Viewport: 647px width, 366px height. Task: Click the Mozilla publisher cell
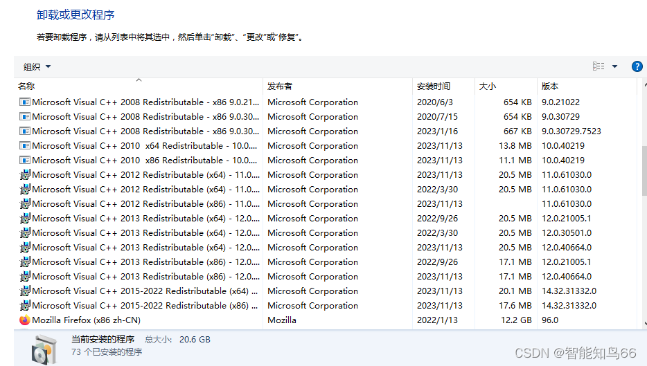[281, 320]
